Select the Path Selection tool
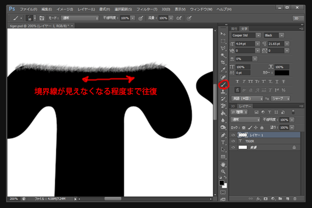The height and width of the screenshot is (208, 312). click(223, 149)
